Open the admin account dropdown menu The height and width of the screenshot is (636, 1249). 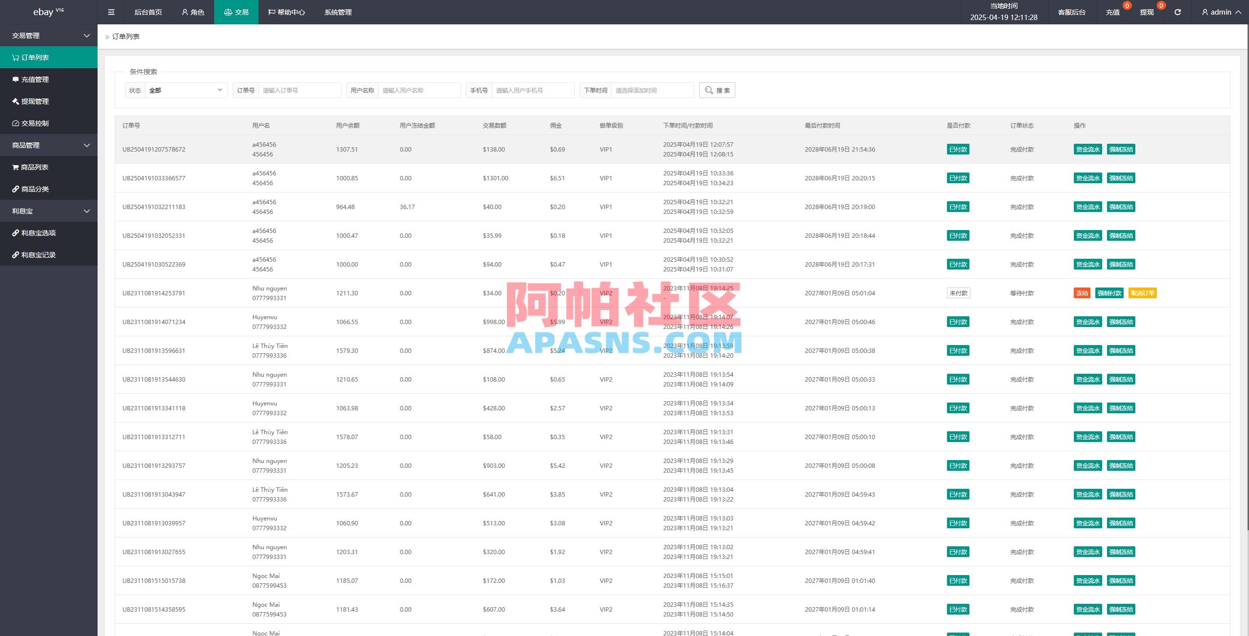click(x=1221, y=12)
